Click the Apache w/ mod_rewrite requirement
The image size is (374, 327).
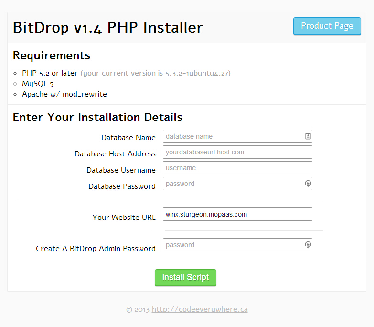64,94
